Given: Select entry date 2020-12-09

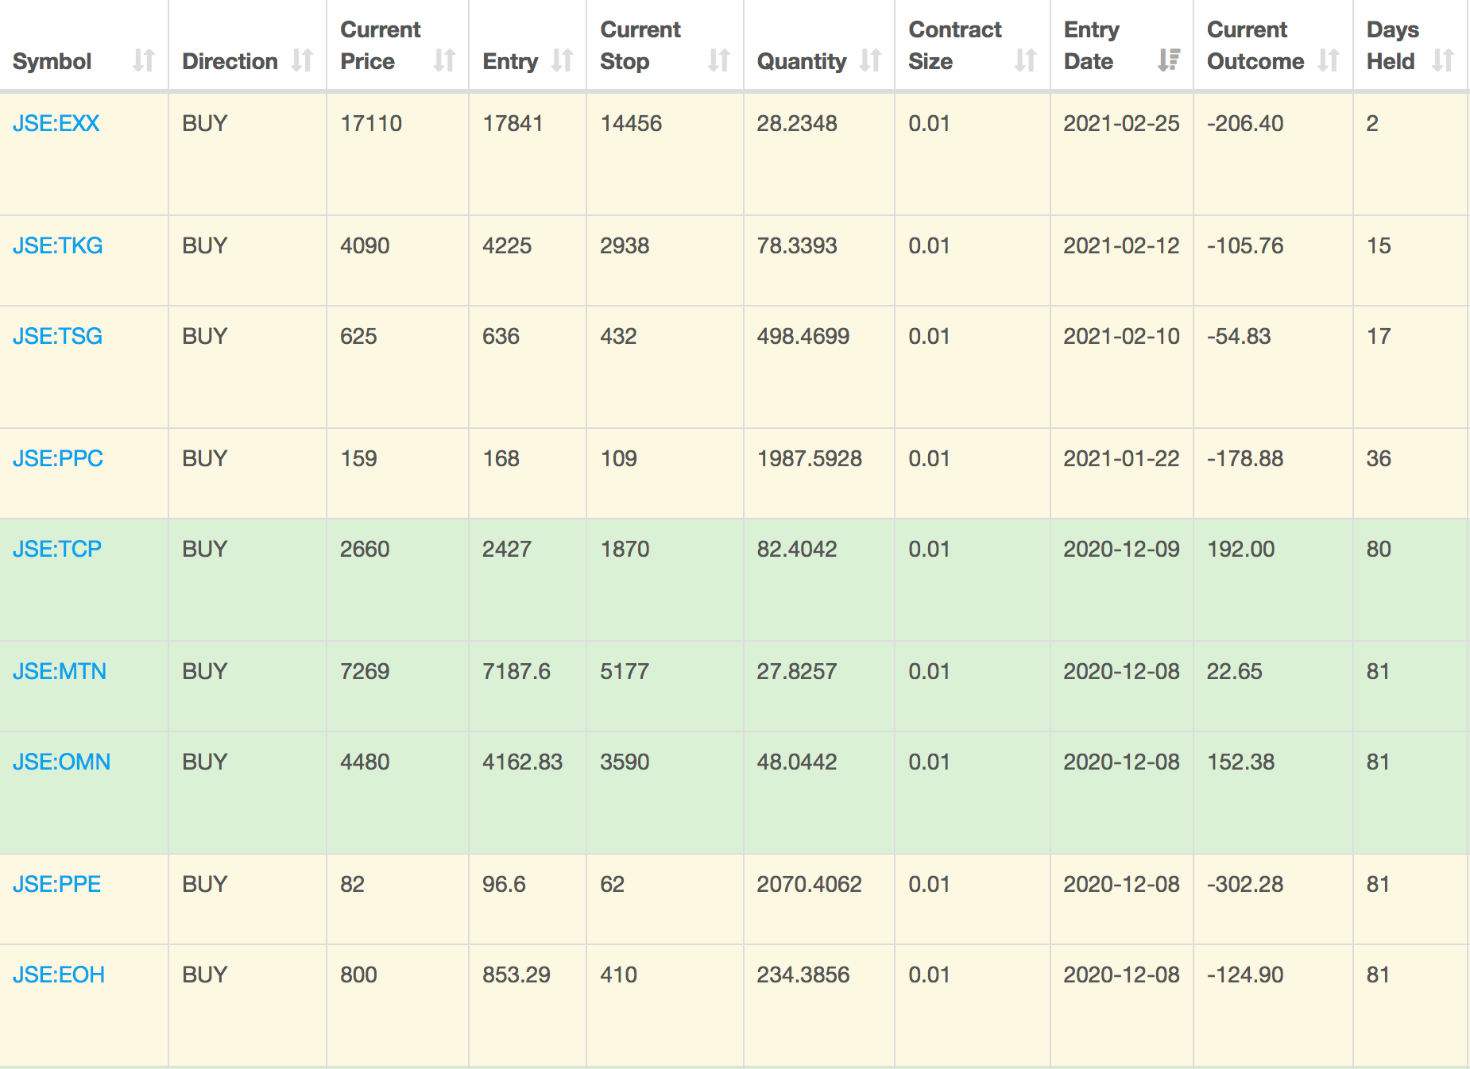Looking at the screenshot, I should (x=1121, y=549).
